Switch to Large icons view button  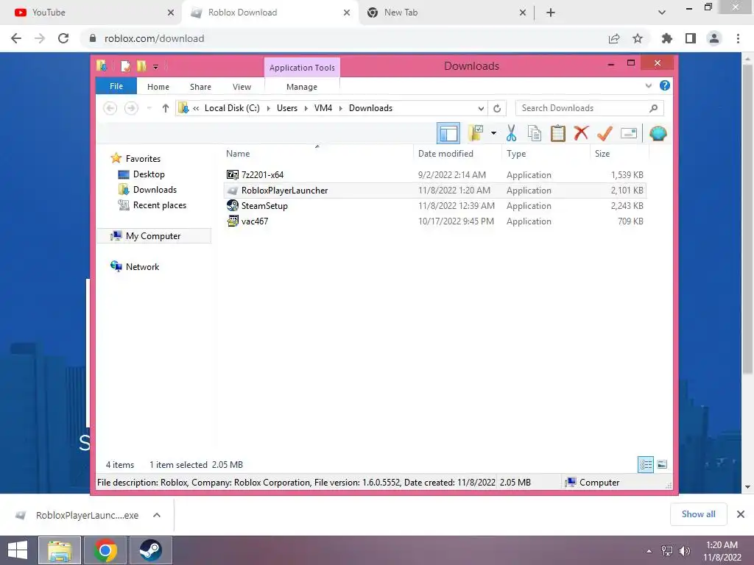point(662,464)
